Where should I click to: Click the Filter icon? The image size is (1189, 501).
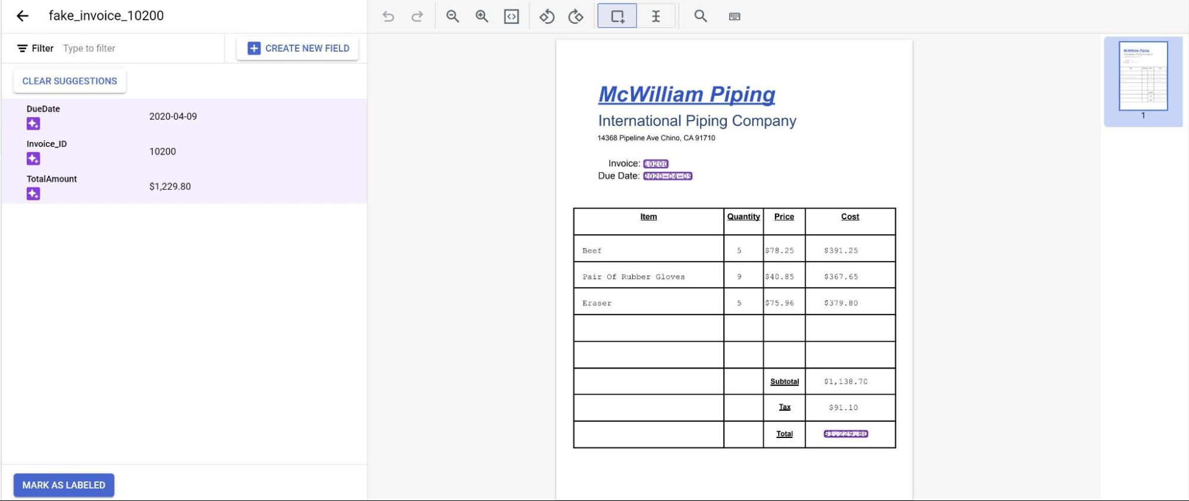pos(23,48)
